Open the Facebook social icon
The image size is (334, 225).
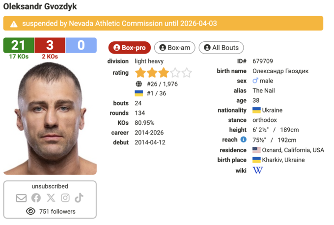(36, 198)
